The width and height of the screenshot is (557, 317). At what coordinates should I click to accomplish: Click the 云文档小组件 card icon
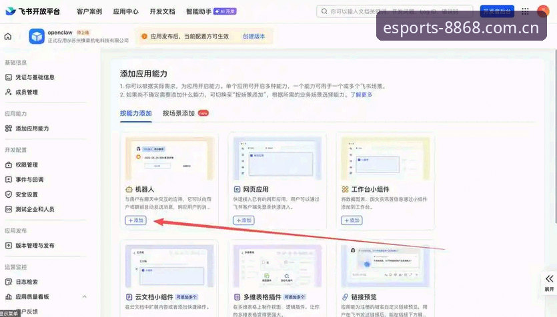point(129,297)
